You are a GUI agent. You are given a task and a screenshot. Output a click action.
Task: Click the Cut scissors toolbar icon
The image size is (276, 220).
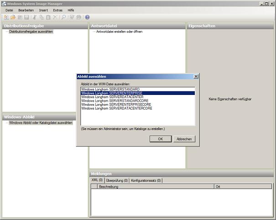coord(35,17)
